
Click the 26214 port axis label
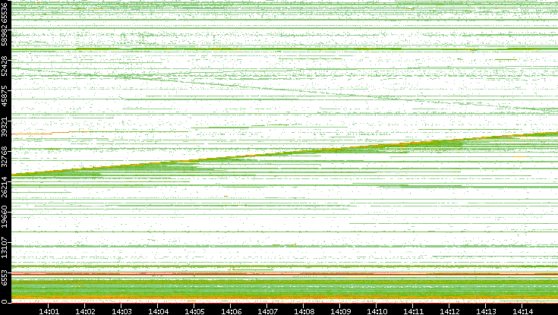coord(5,187)
